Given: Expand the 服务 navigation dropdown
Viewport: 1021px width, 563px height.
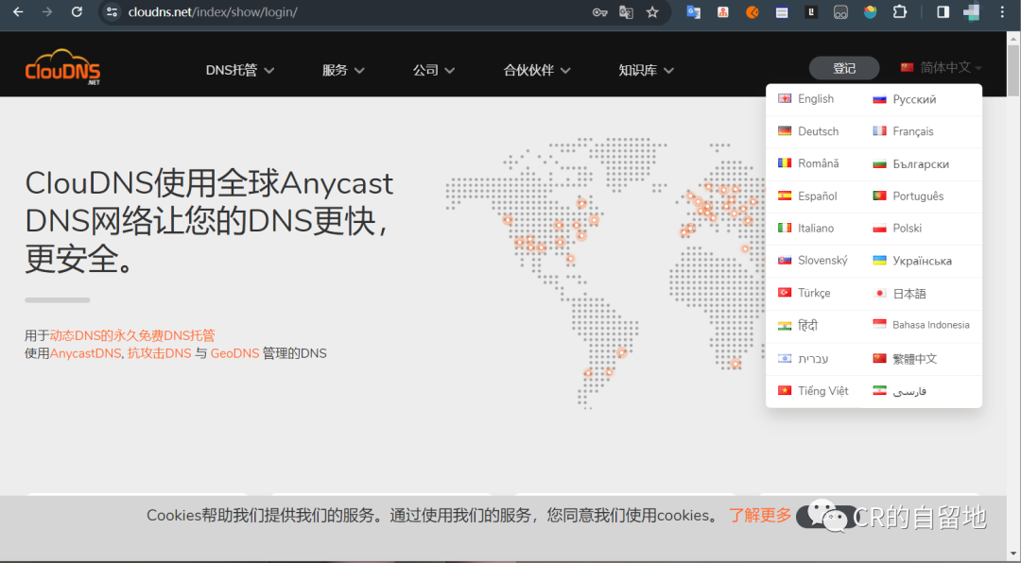Looking at the screenshot, I should pyautogui.click(x=343, y=70).
